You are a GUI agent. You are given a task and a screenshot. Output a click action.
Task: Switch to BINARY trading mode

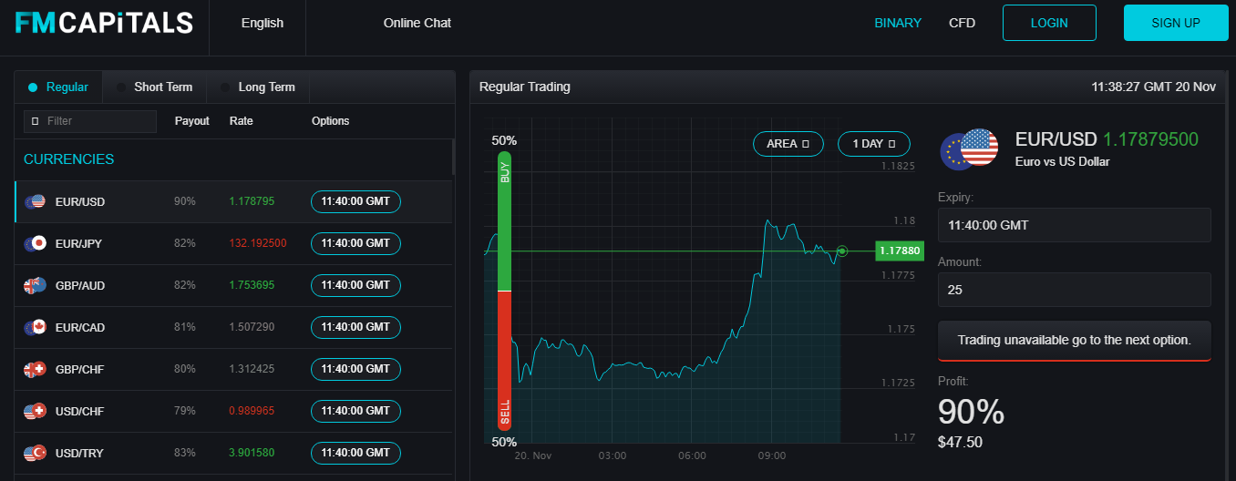click(898, 23)
